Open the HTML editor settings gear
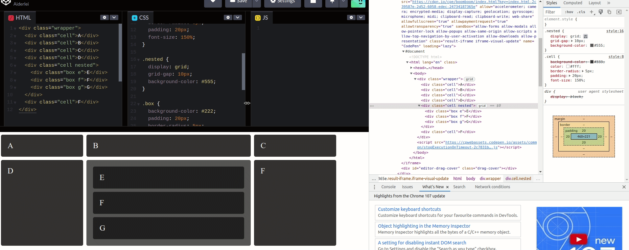 pyautogui.click(x=105, y=17)
